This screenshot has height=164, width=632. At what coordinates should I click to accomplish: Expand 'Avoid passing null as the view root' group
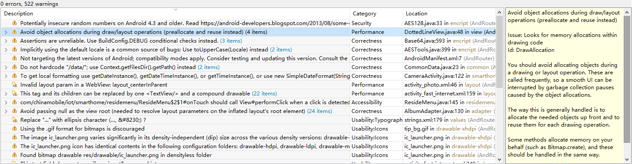point(6,111)
